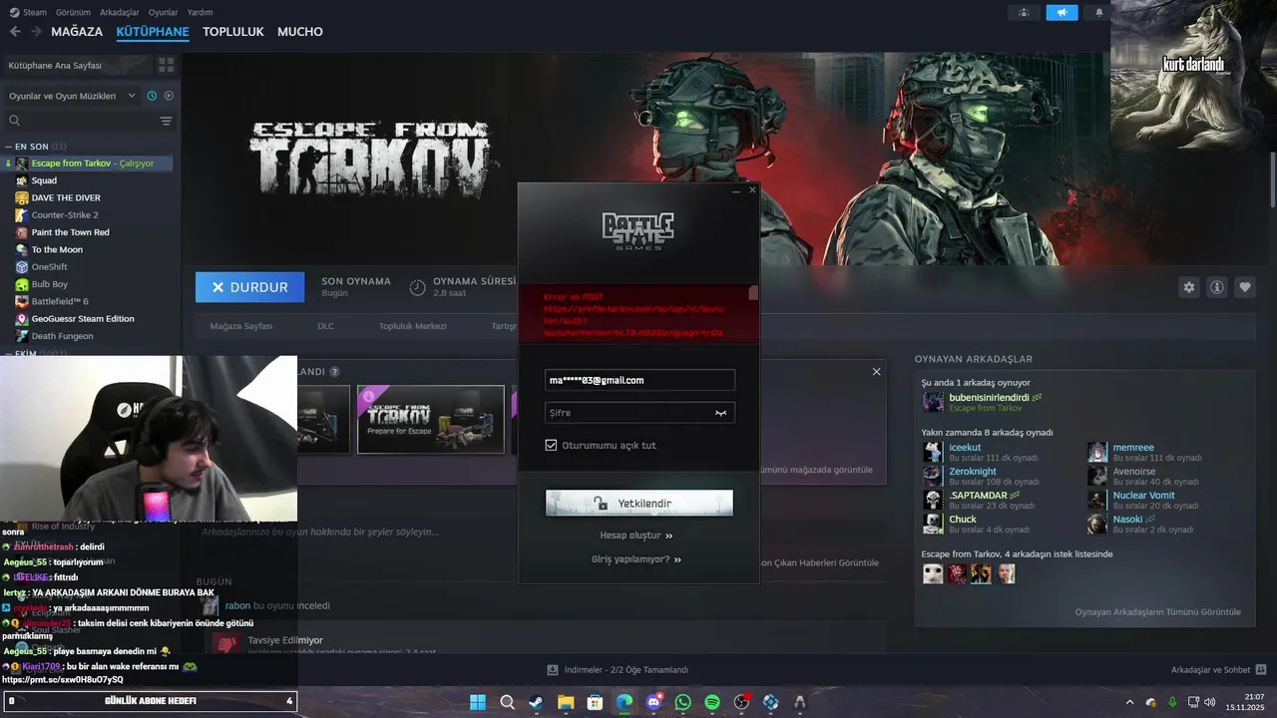Open the library filter options icon
The height and width of the screenshot is (718, 1277).
click(166, 121)
